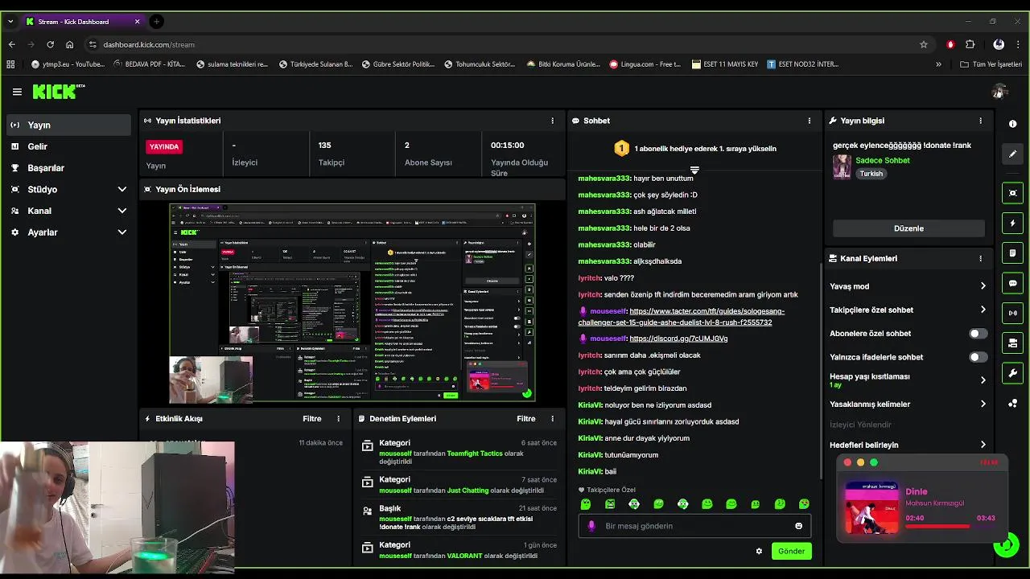Open the ESET 11 MAYIS KEY bookmark
1030x579 pixels.
pyautogui.click(x=724, y=64)
